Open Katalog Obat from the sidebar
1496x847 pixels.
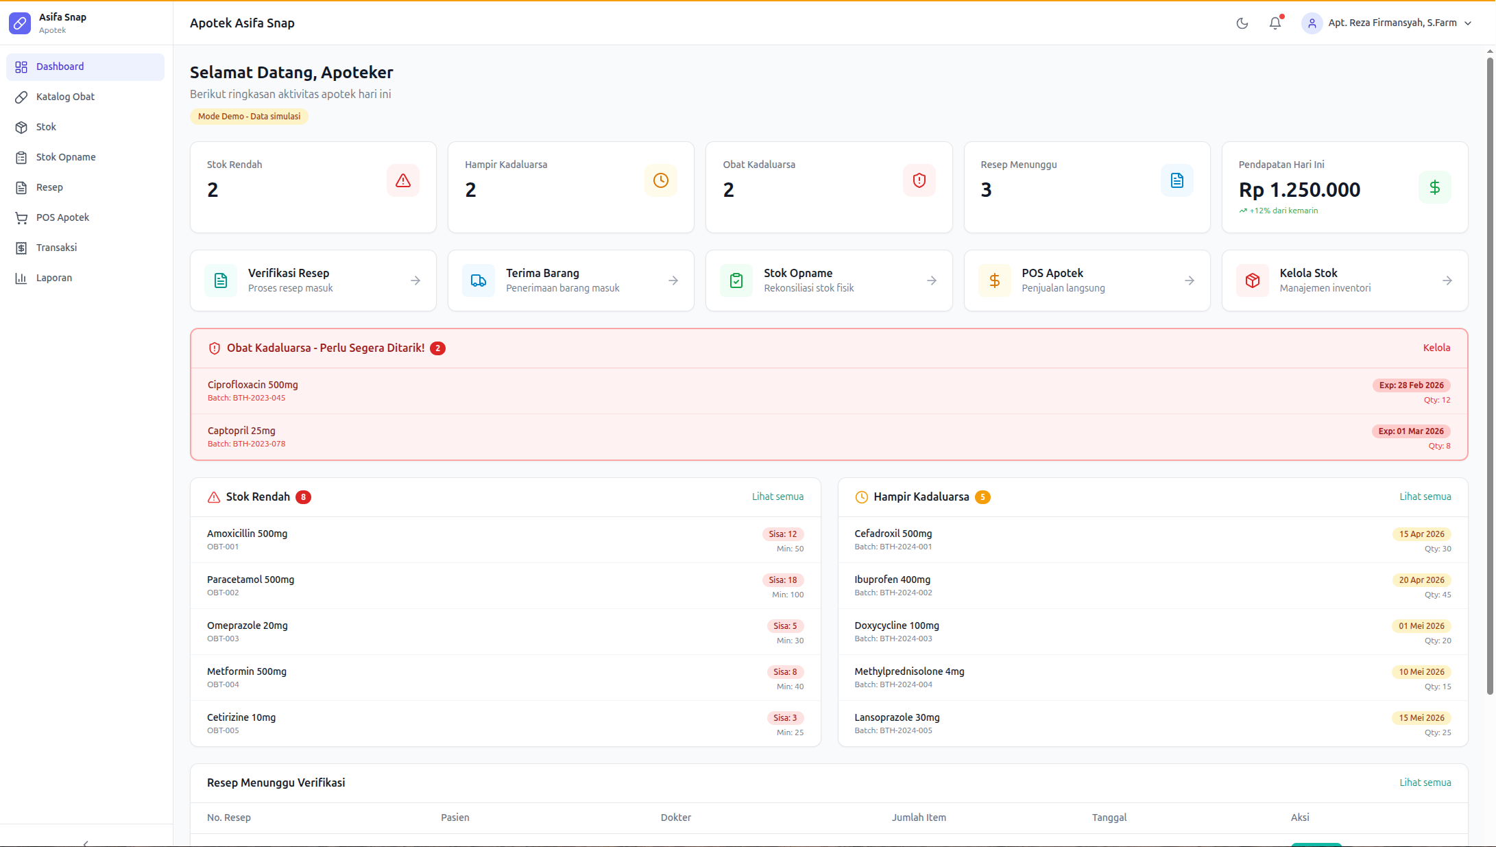point(65,97)
